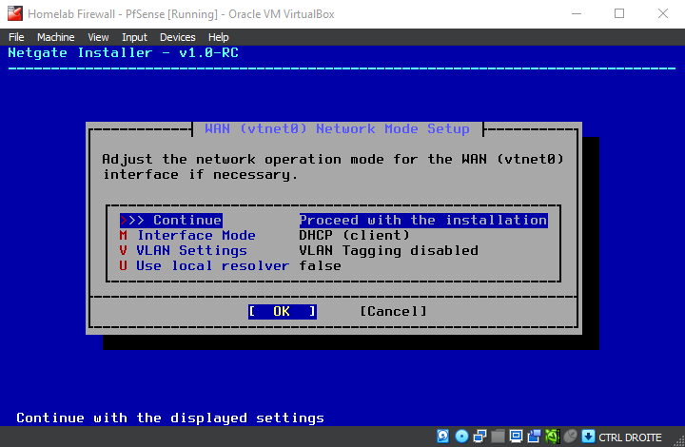The width and height of the screenshot is (685, 447).
Task: Click 'Proceed with the installation' description
Action: pos(423,220)
